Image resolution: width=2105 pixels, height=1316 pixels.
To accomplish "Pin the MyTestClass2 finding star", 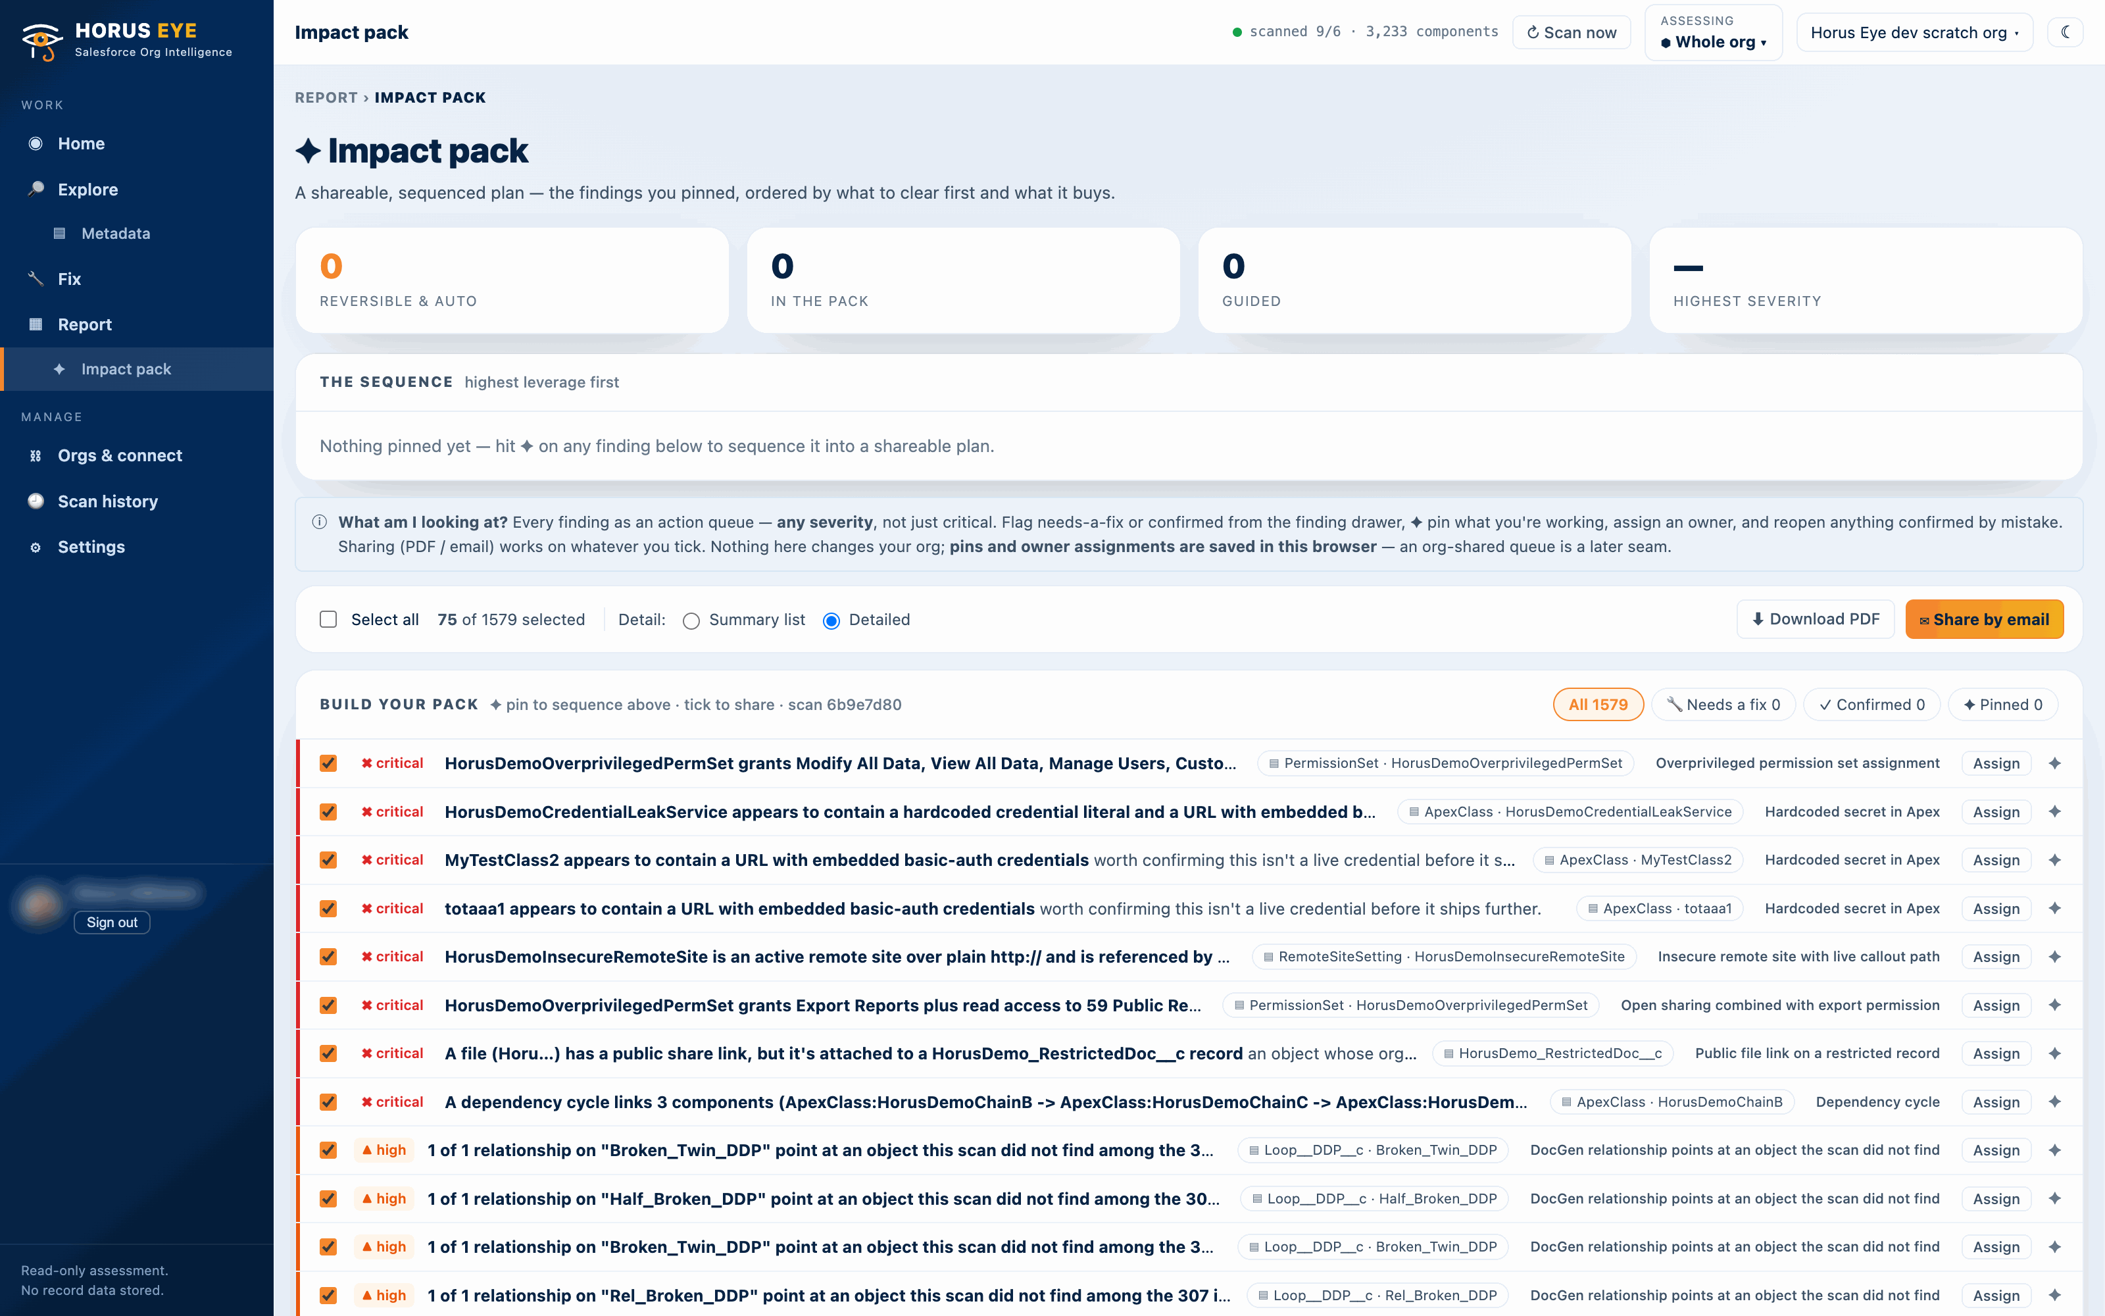I will pyautogui.click(x=2054, y=860).
